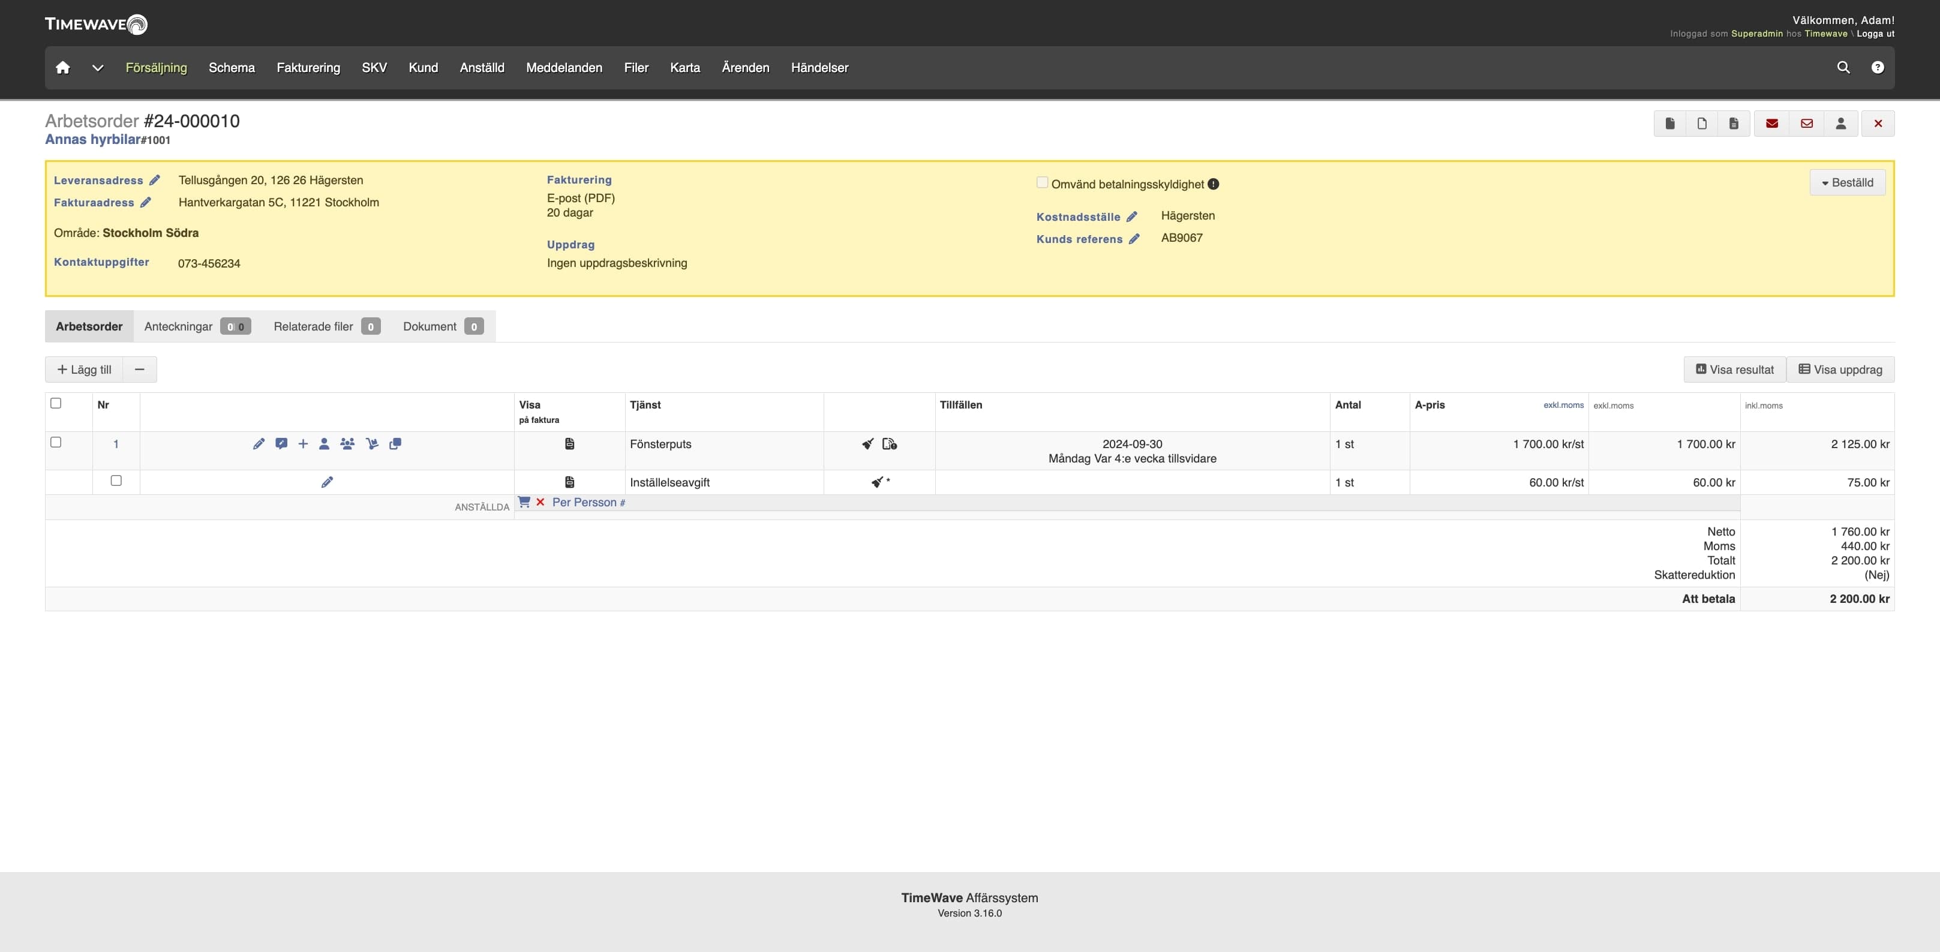Enable Omvänd betalningsskyldighet checkbox
The image size is (1940, 952).
(x=1043, y=182)
